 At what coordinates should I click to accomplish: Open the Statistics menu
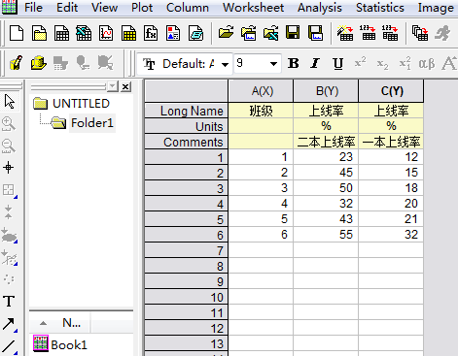coord(380,7)
